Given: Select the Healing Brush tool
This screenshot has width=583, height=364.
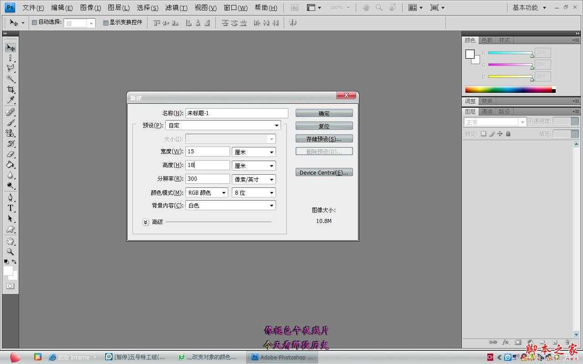Looking at the screenshot, I should [10, 112].
